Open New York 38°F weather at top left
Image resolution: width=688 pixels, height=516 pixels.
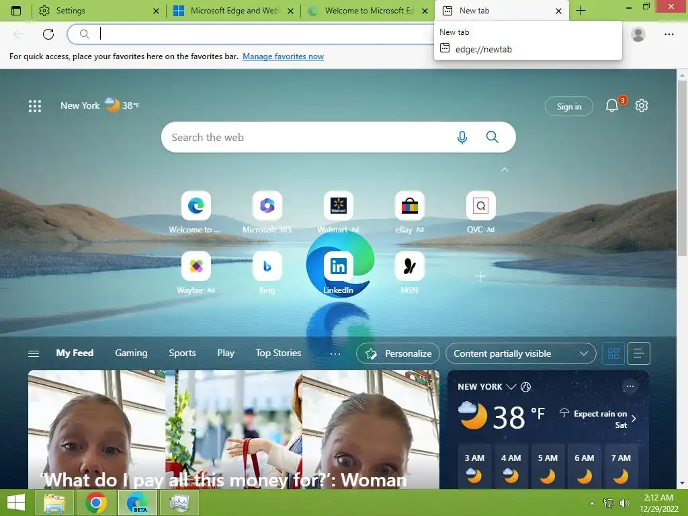tap(99, 105)
